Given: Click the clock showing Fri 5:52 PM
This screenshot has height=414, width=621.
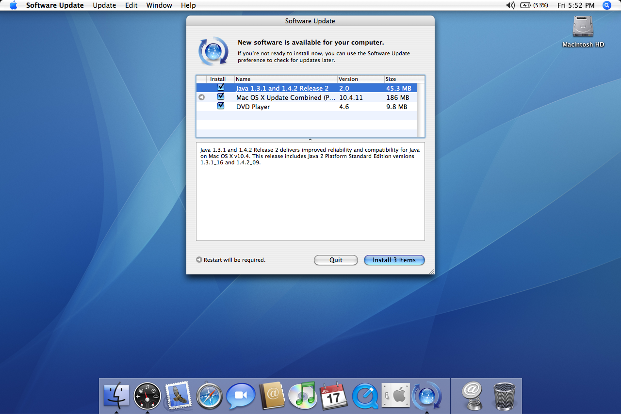Looking at the screenshot, I should pyautogui.click(x=576, y=5).
